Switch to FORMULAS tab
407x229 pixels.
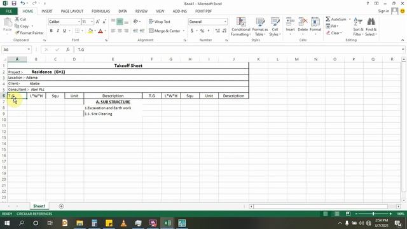point(100,11)
